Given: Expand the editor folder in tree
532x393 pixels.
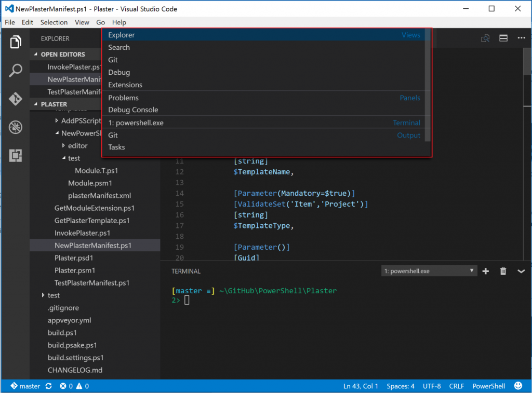Looking at the screenshot, I should (63, 146).
